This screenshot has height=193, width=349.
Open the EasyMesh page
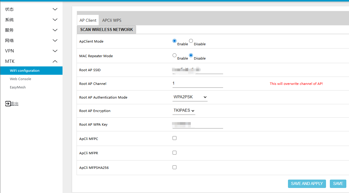pos(18,87)
